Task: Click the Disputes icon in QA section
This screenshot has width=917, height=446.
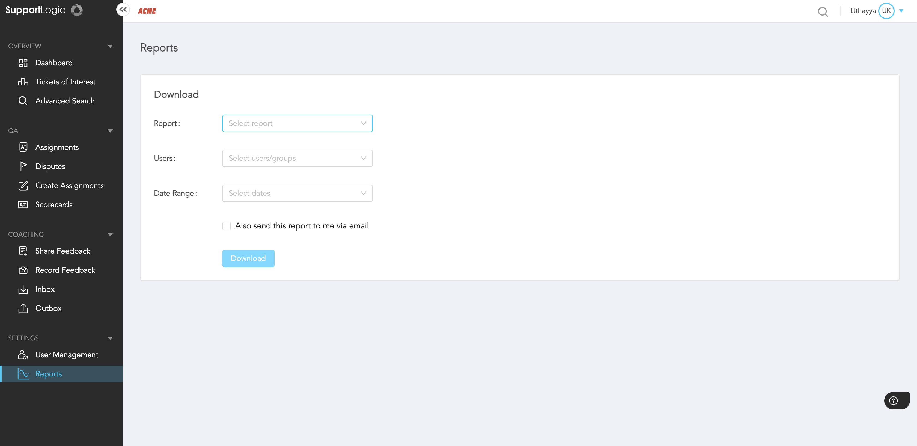Action: (x=23, y=166)
